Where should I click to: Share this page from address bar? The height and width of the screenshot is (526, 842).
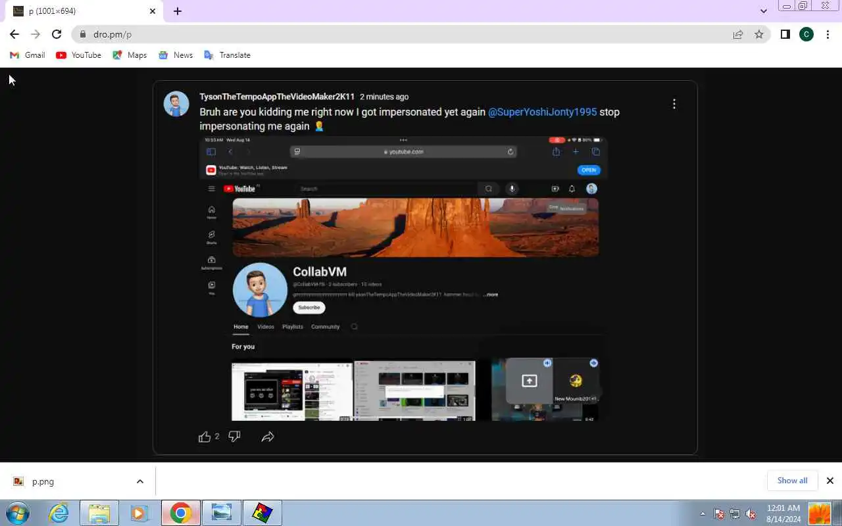tap(738, 34)
